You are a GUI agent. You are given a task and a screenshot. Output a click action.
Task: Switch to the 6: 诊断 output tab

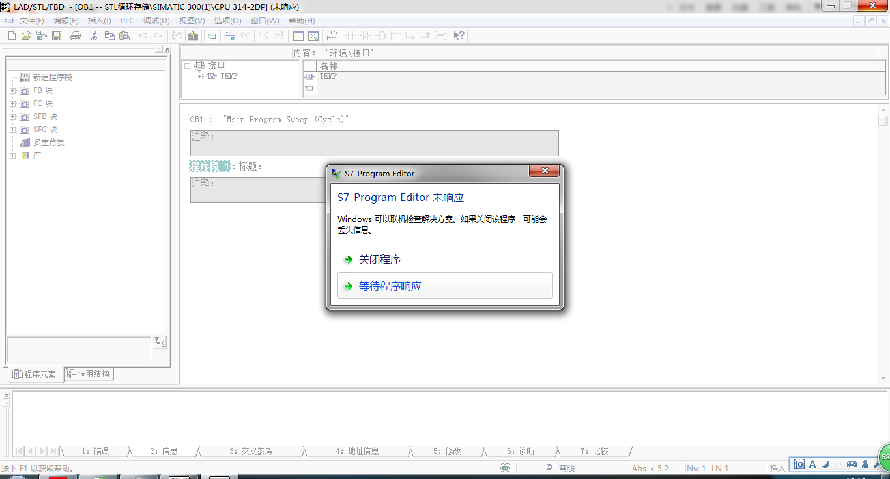(x=521, y=451)
